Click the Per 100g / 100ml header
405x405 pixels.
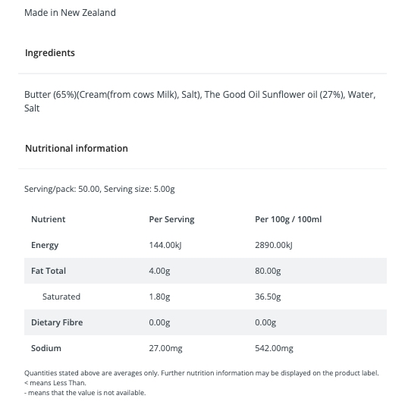click(288, 219)
